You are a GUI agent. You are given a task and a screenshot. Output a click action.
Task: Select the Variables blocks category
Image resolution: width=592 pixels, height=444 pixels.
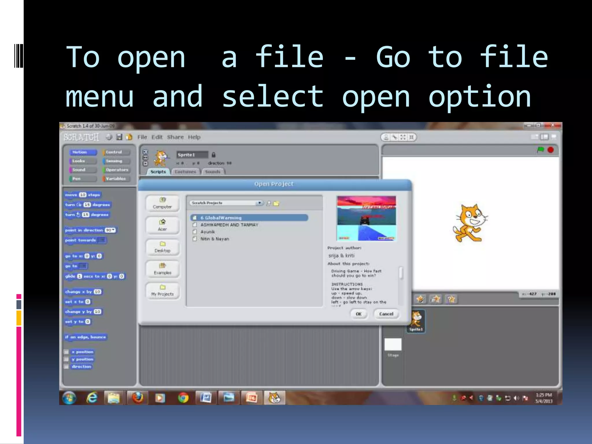pos(116,179)
